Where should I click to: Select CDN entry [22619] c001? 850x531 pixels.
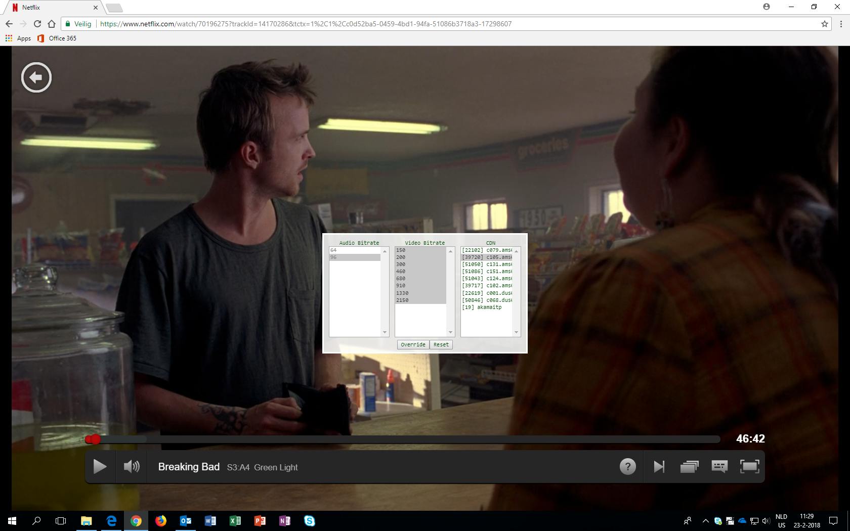(486, 293)
